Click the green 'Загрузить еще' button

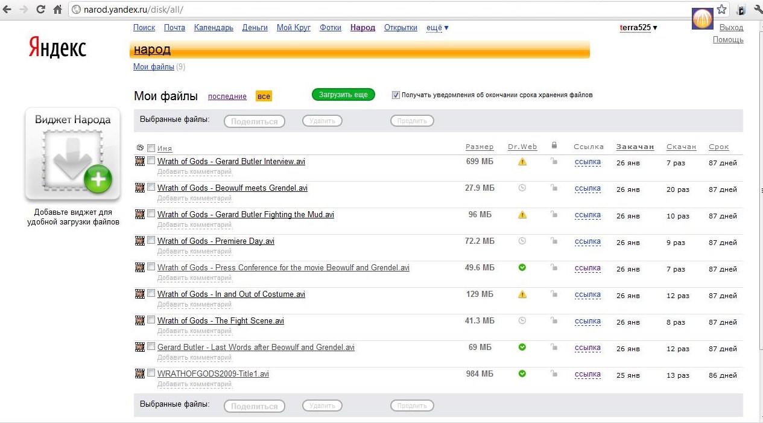(343, 95)
